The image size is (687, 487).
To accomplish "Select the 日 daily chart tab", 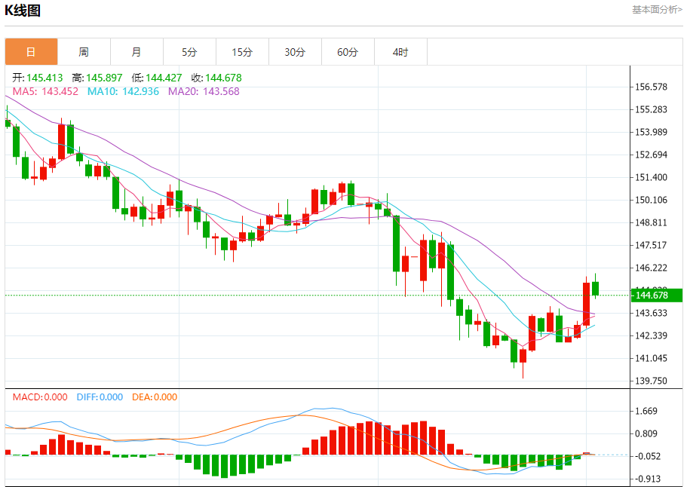I will click(31, 52).
